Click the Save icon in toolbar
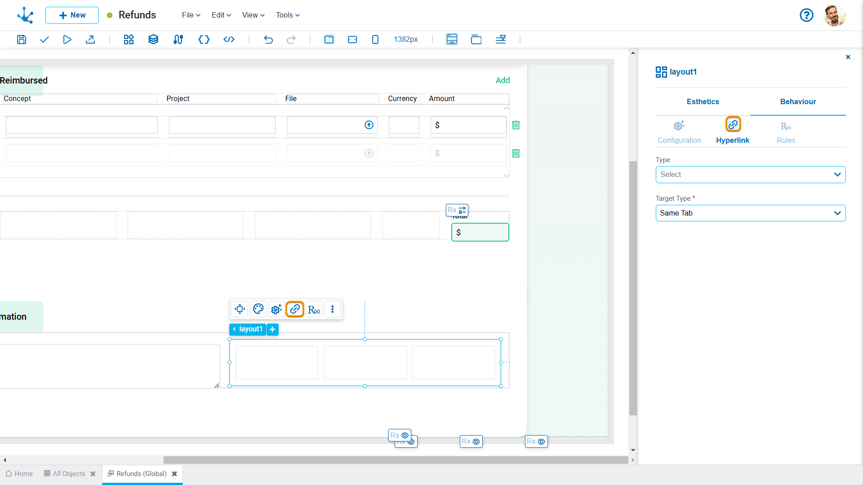 (21, 40)
